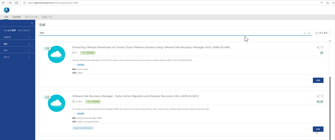Switch to the 登録情報 tab
The image size is (335, 140).
click(17, 17)
